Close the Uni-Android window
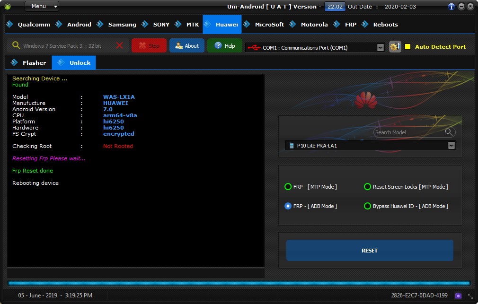Image resolution: width=478 pixels, height=304 pixels. click(x=470, y=7)
